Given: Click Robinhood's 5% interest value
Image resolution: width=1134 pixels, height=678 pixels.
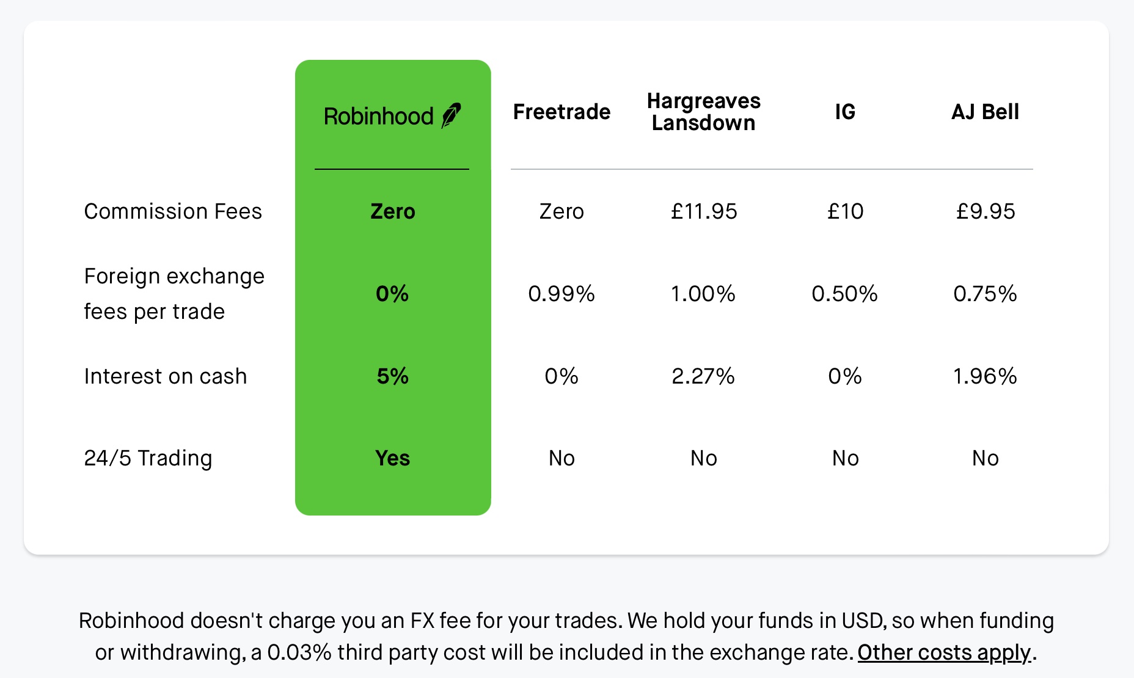Looking at the screenshot, I should pyautogui.click(x=393, y=376).
